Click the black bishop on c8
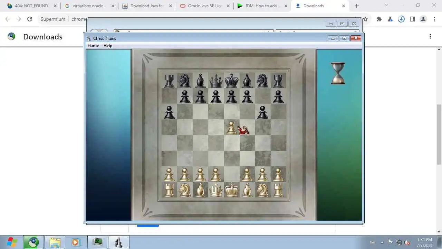442x249 pixels. point(200,81)
